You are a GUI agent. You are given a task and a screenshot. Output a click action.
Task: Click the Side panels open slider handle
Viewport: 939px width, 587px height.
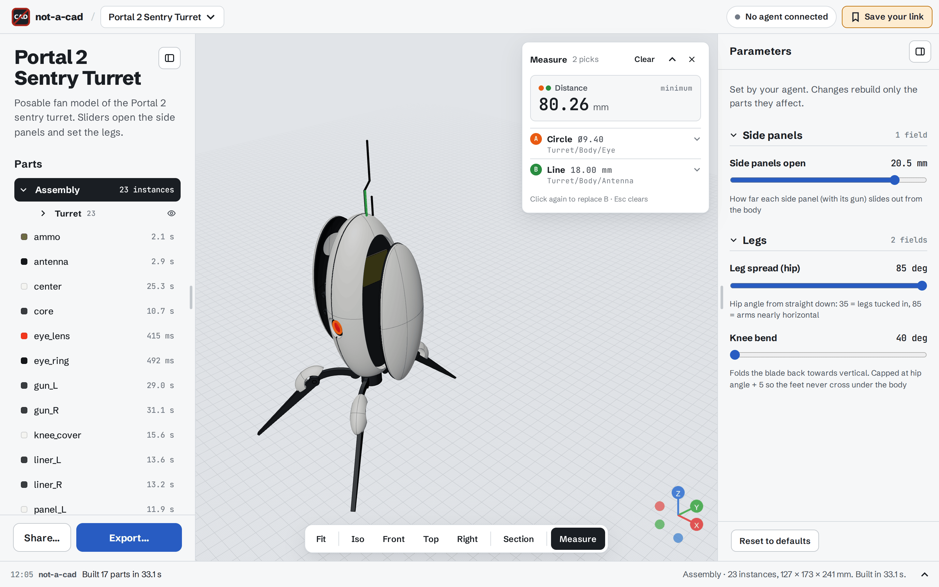pos(895,180)
